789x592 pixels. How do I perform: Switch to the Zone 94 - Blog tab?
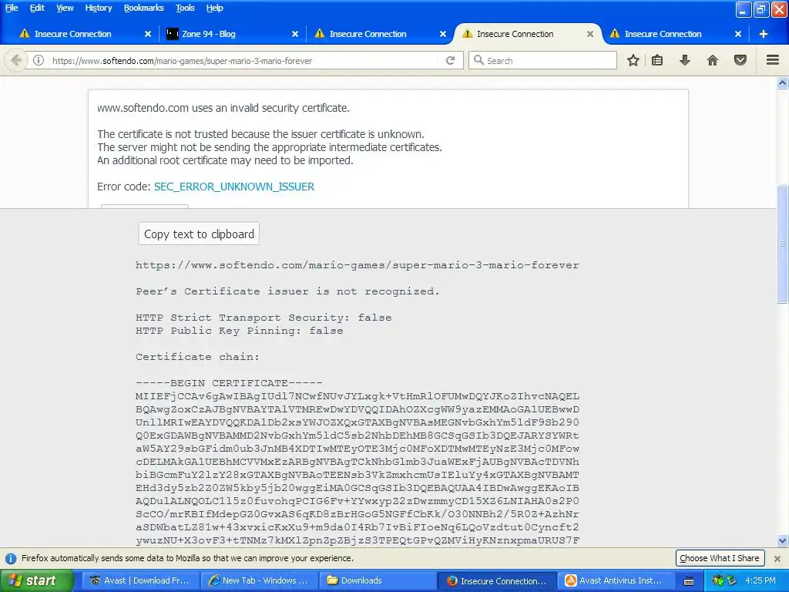tap(231, 34)
